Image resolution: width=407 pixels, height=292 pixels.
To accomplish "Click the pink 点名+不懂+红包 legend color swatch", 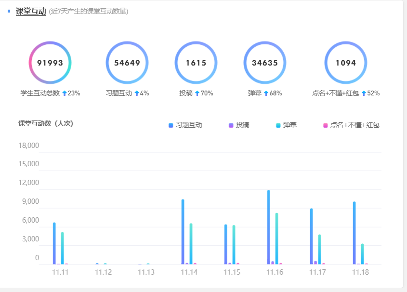I will [x=326, y=125].
